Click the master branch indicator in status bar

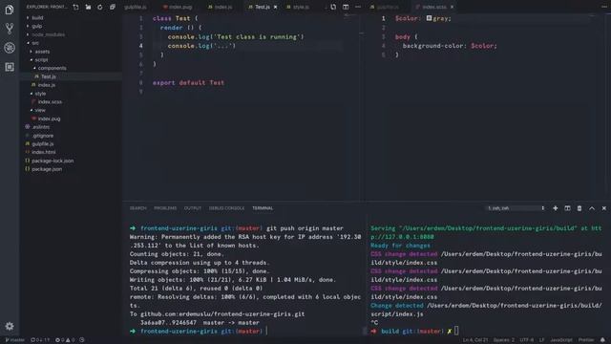click(15, 340)
